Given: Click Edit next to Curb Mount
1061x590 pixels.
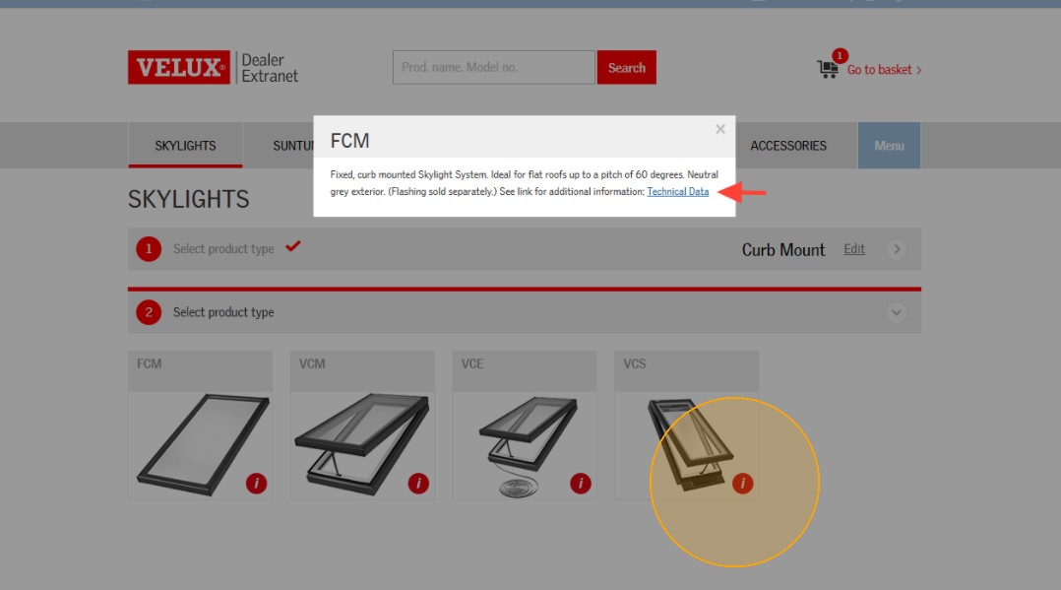Looking at the screenshot, I should tap(854, 248).
